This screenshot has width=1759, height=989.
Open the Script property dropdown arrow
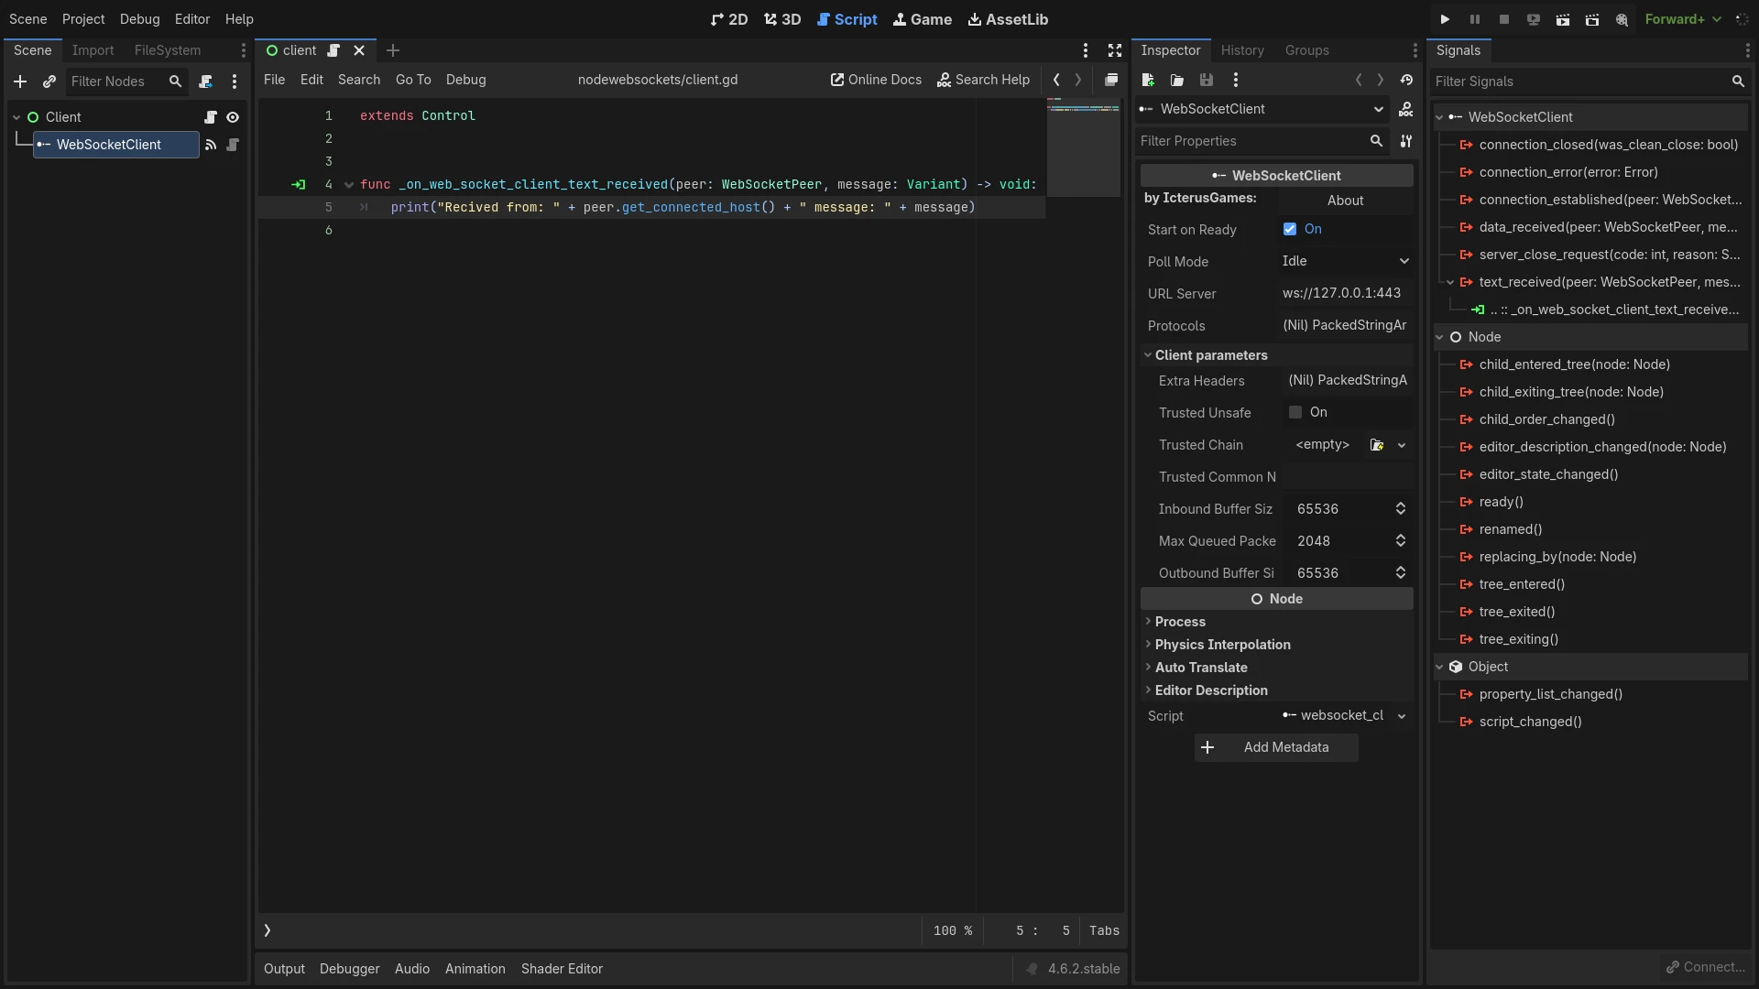[1402, 716]
